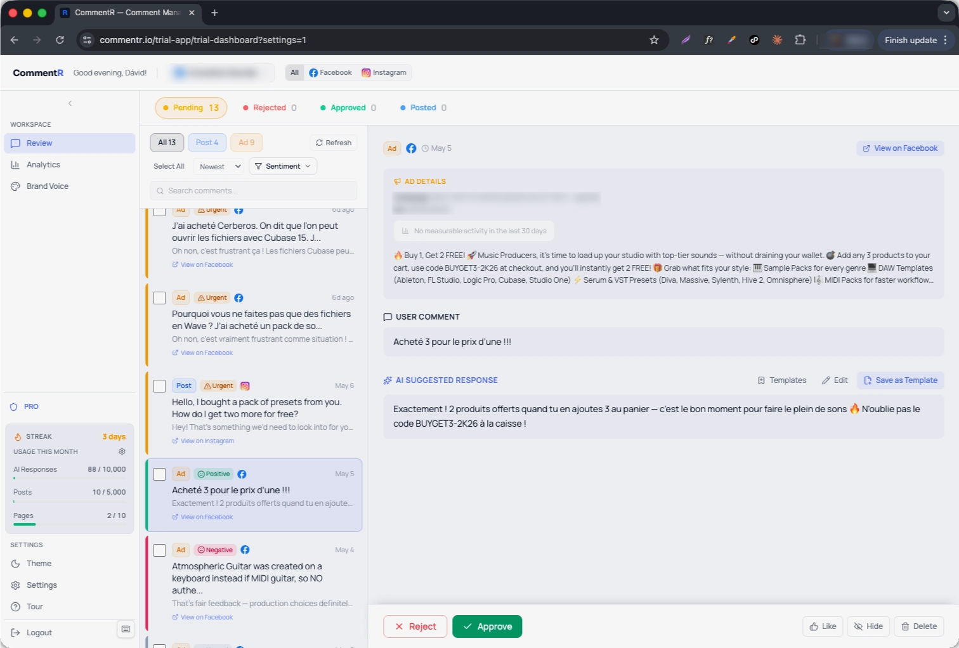The image size is (959, 648).
Task: Select the Approved status tab
Action: (x=348, y=108)
